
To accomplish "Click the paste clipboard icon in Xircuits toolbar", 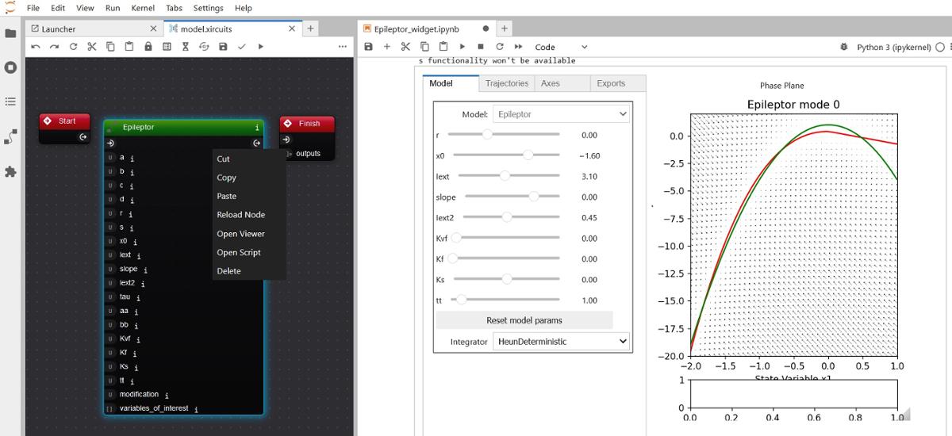I will [129, 47].
